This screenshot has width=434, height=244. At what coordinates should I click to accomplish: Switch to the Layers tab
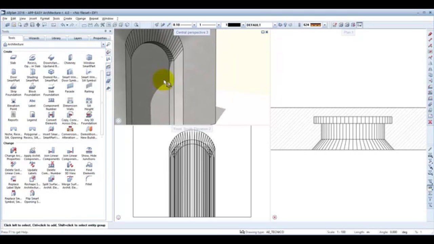click(78, 38)
